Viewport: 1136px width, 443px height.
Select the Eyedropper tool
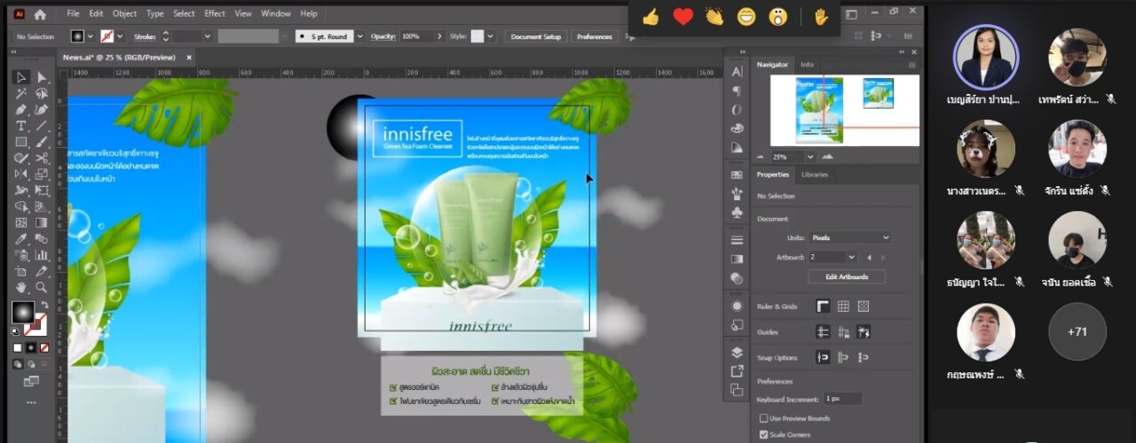[21, 239]
